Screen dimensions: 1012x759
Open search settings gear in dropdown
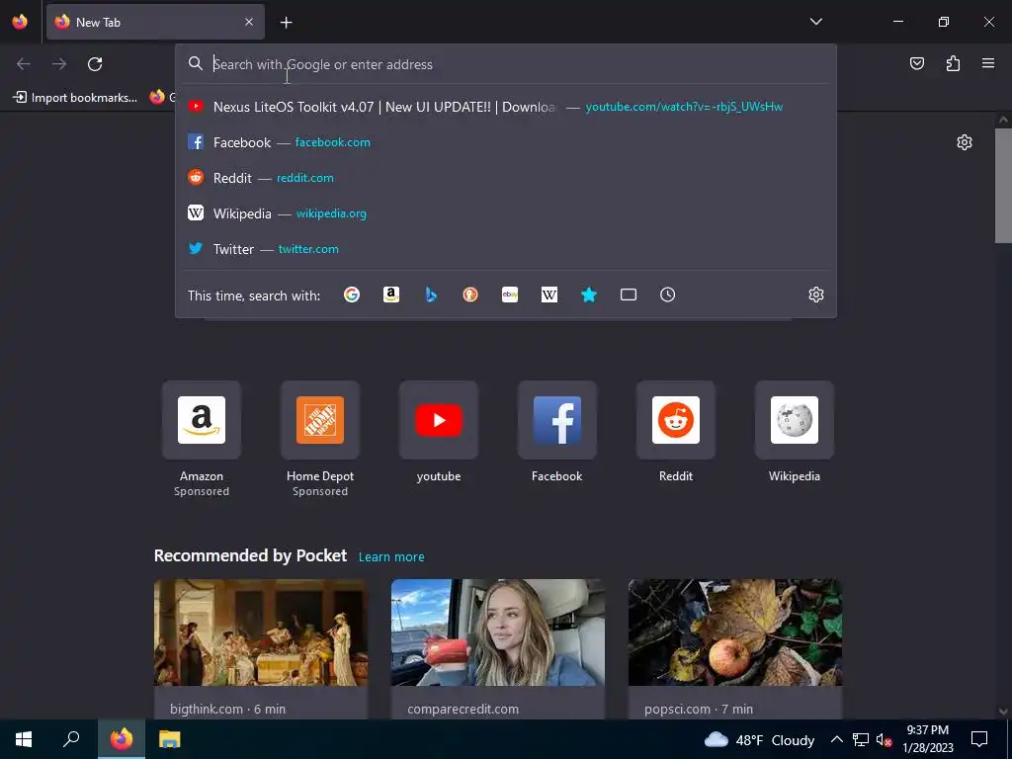pyautogui.click(x=815, y=295)
